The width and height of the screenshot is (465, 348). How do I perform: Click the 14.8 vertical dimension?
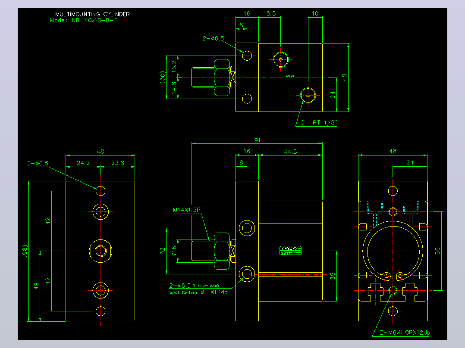point(174,88)
